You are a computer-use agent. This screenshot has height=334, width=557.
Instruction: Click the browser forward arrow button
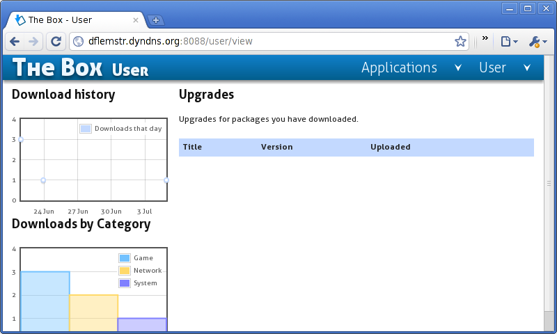(x=33, y=41)
